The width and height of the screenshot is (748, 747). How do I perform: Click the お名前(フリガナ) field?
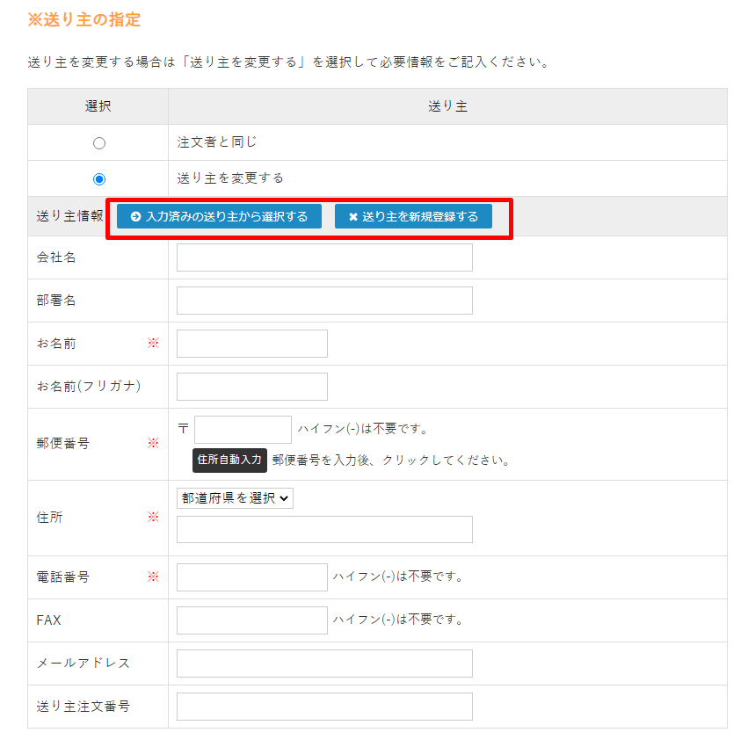pyautogui.click(x=251, y=387)
